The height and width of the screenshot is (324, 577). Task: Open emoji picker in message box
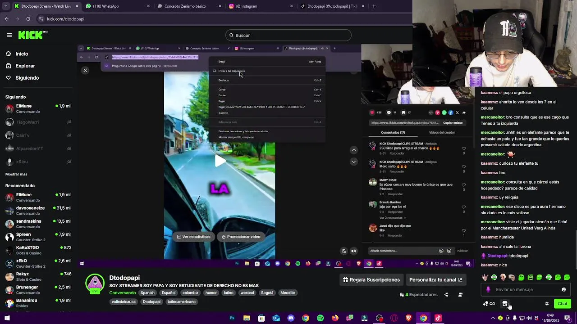click(x=563, y=289)
